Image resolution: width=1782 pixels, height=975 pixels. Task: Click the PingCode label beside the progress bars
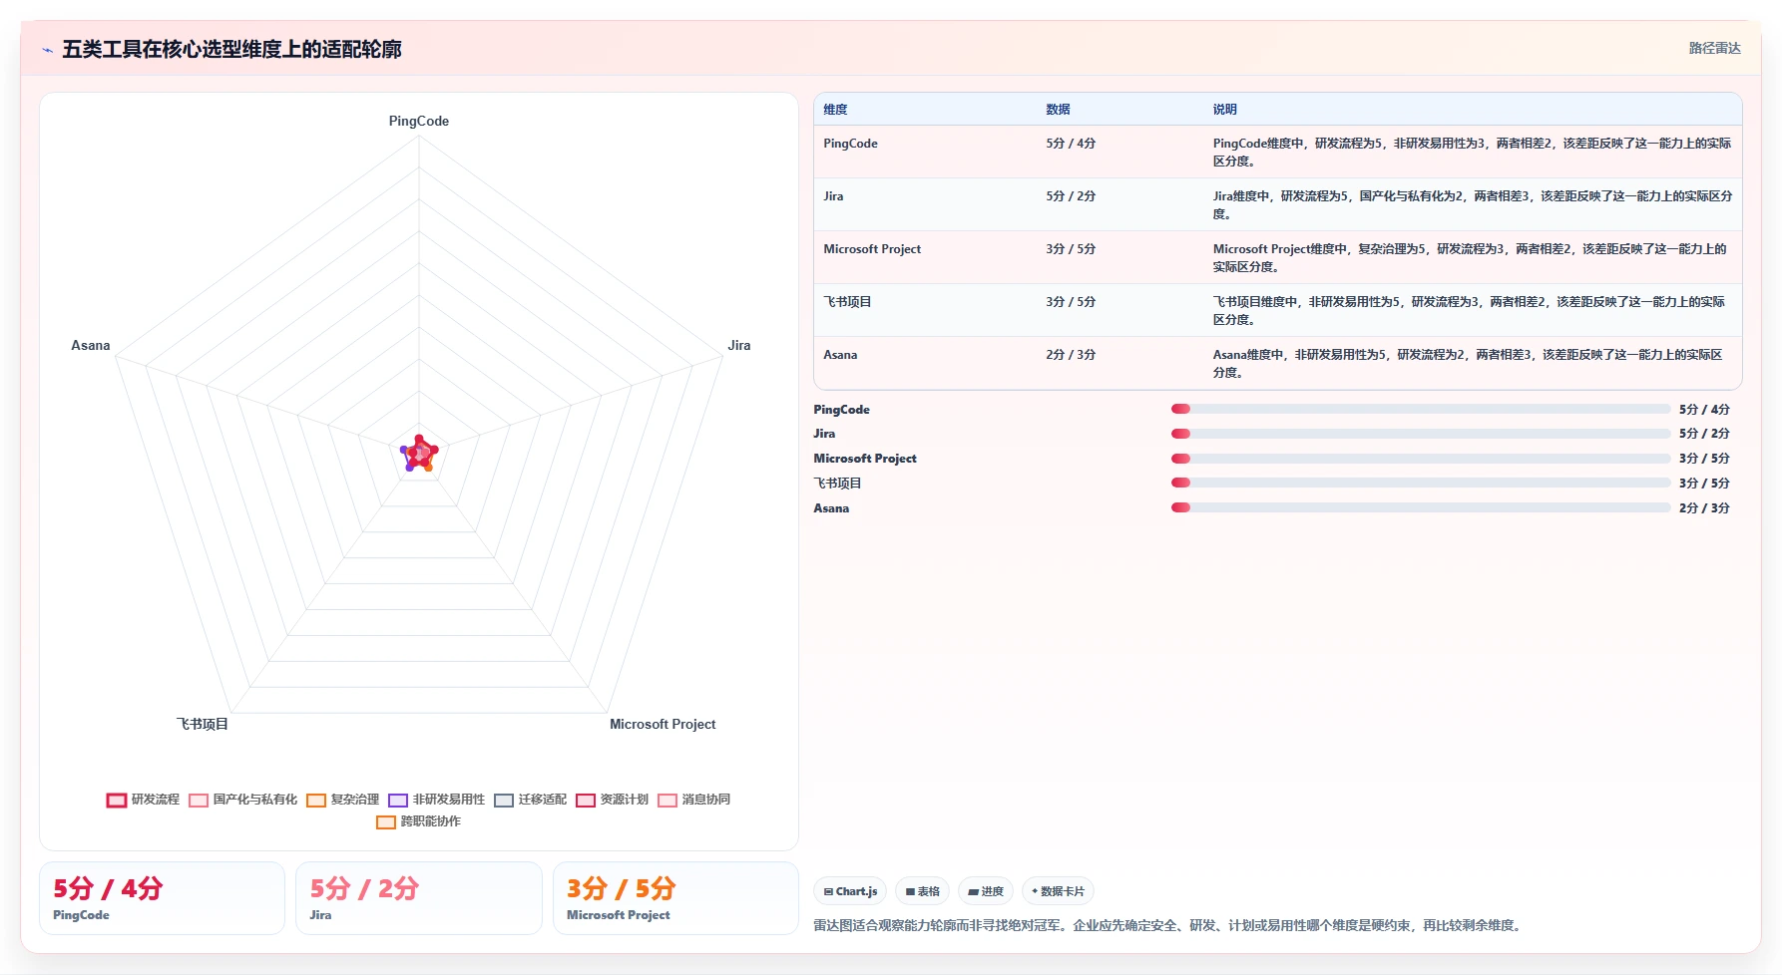click(x=841, y=410)
